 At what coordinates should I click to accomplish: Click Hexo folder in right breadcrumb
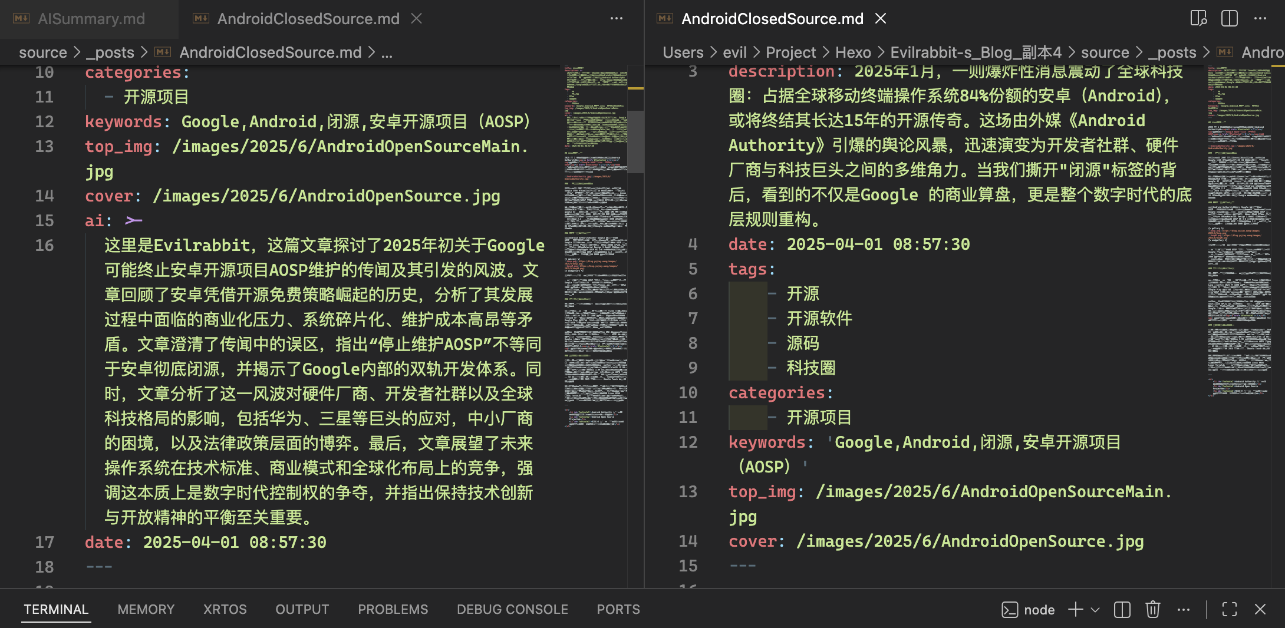pos(853,52)
